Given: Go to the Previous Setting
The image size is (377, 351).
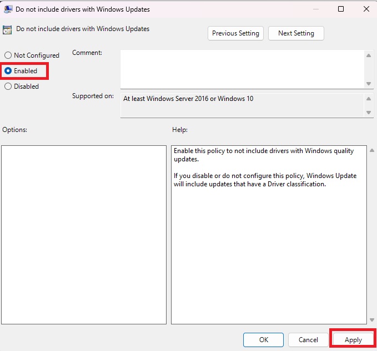Looking at the screenshot, I should point(235,33).
